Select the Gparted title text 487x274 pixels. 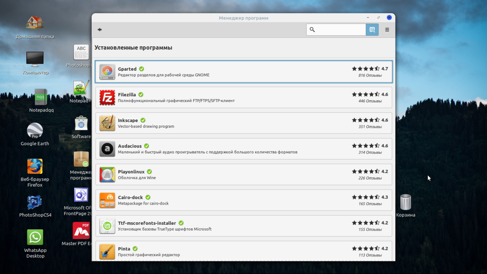[127, 69]
